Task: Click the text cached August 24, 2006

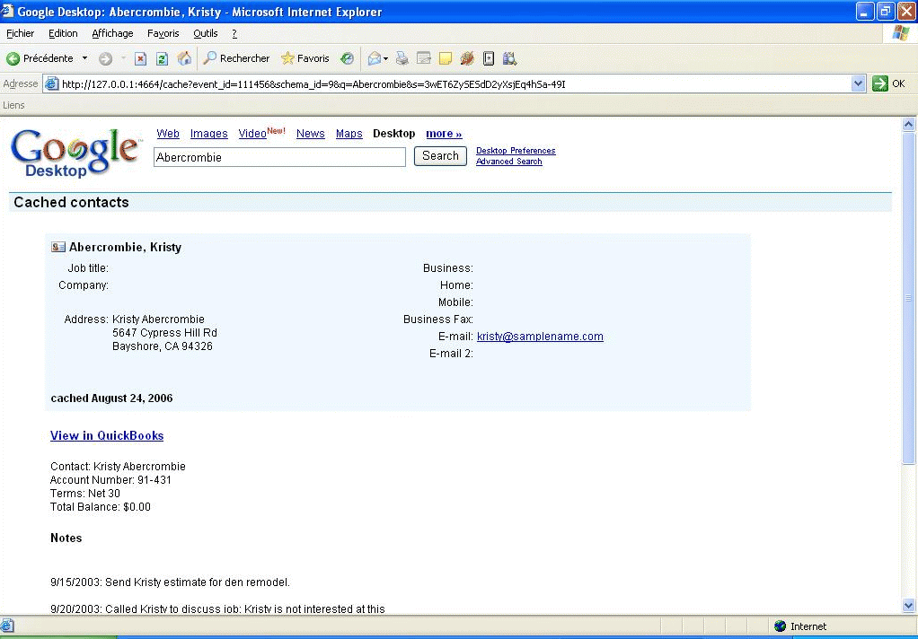Action: click(111, 398)
